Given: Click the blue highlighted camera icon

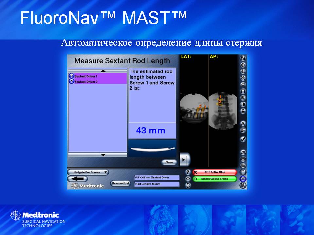Looking at the screenshot, I should tap(243, 179).
